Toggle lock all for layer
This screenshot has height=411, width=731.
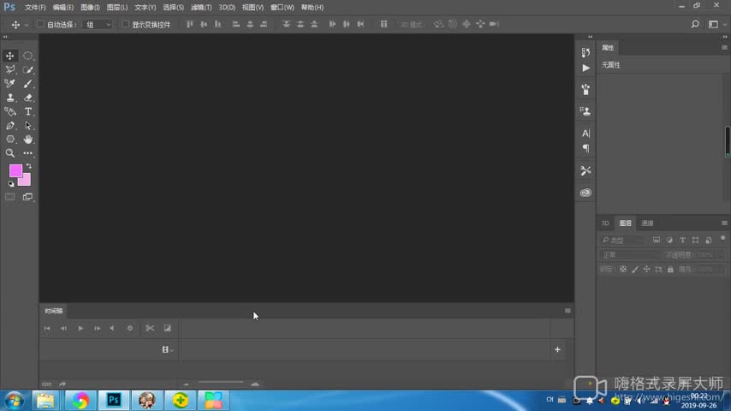coord(670,270)
